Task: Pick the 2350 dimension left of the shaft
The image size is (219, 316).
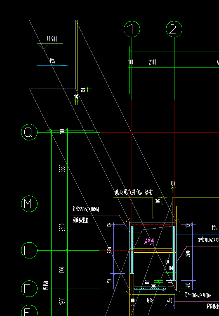Action: 110,250
